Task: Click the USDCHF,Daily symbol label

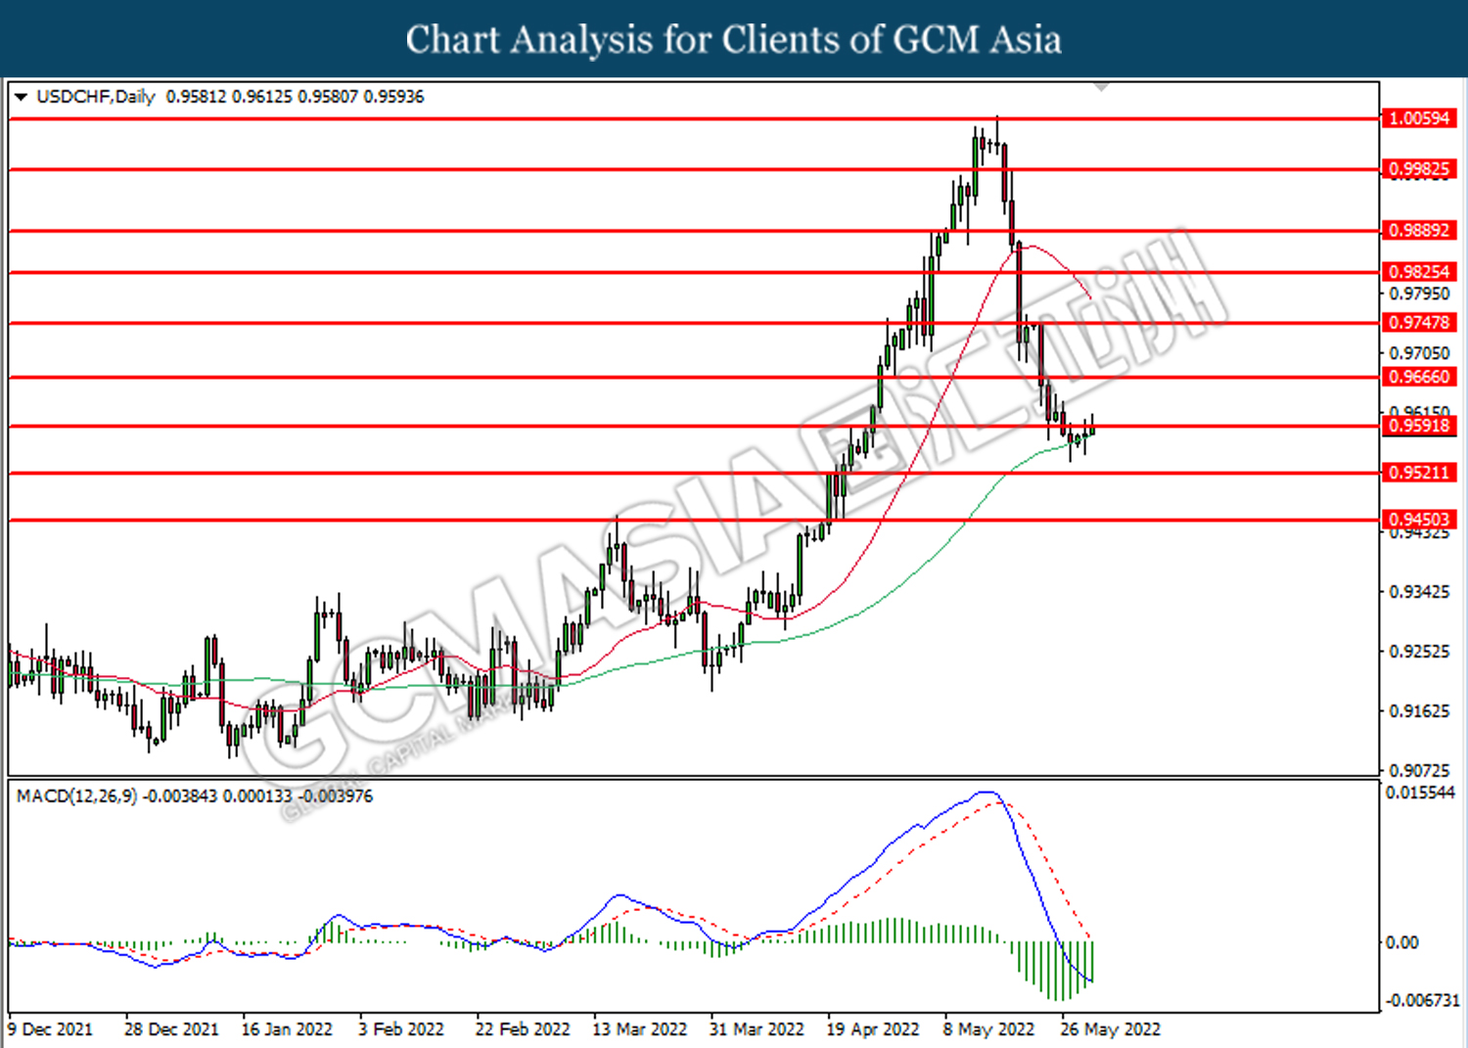Action: (x=96, y=97)
